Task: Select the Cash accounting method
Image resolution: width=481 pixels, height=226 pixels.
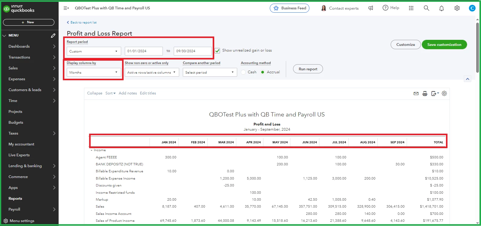Action: point(243,72)
